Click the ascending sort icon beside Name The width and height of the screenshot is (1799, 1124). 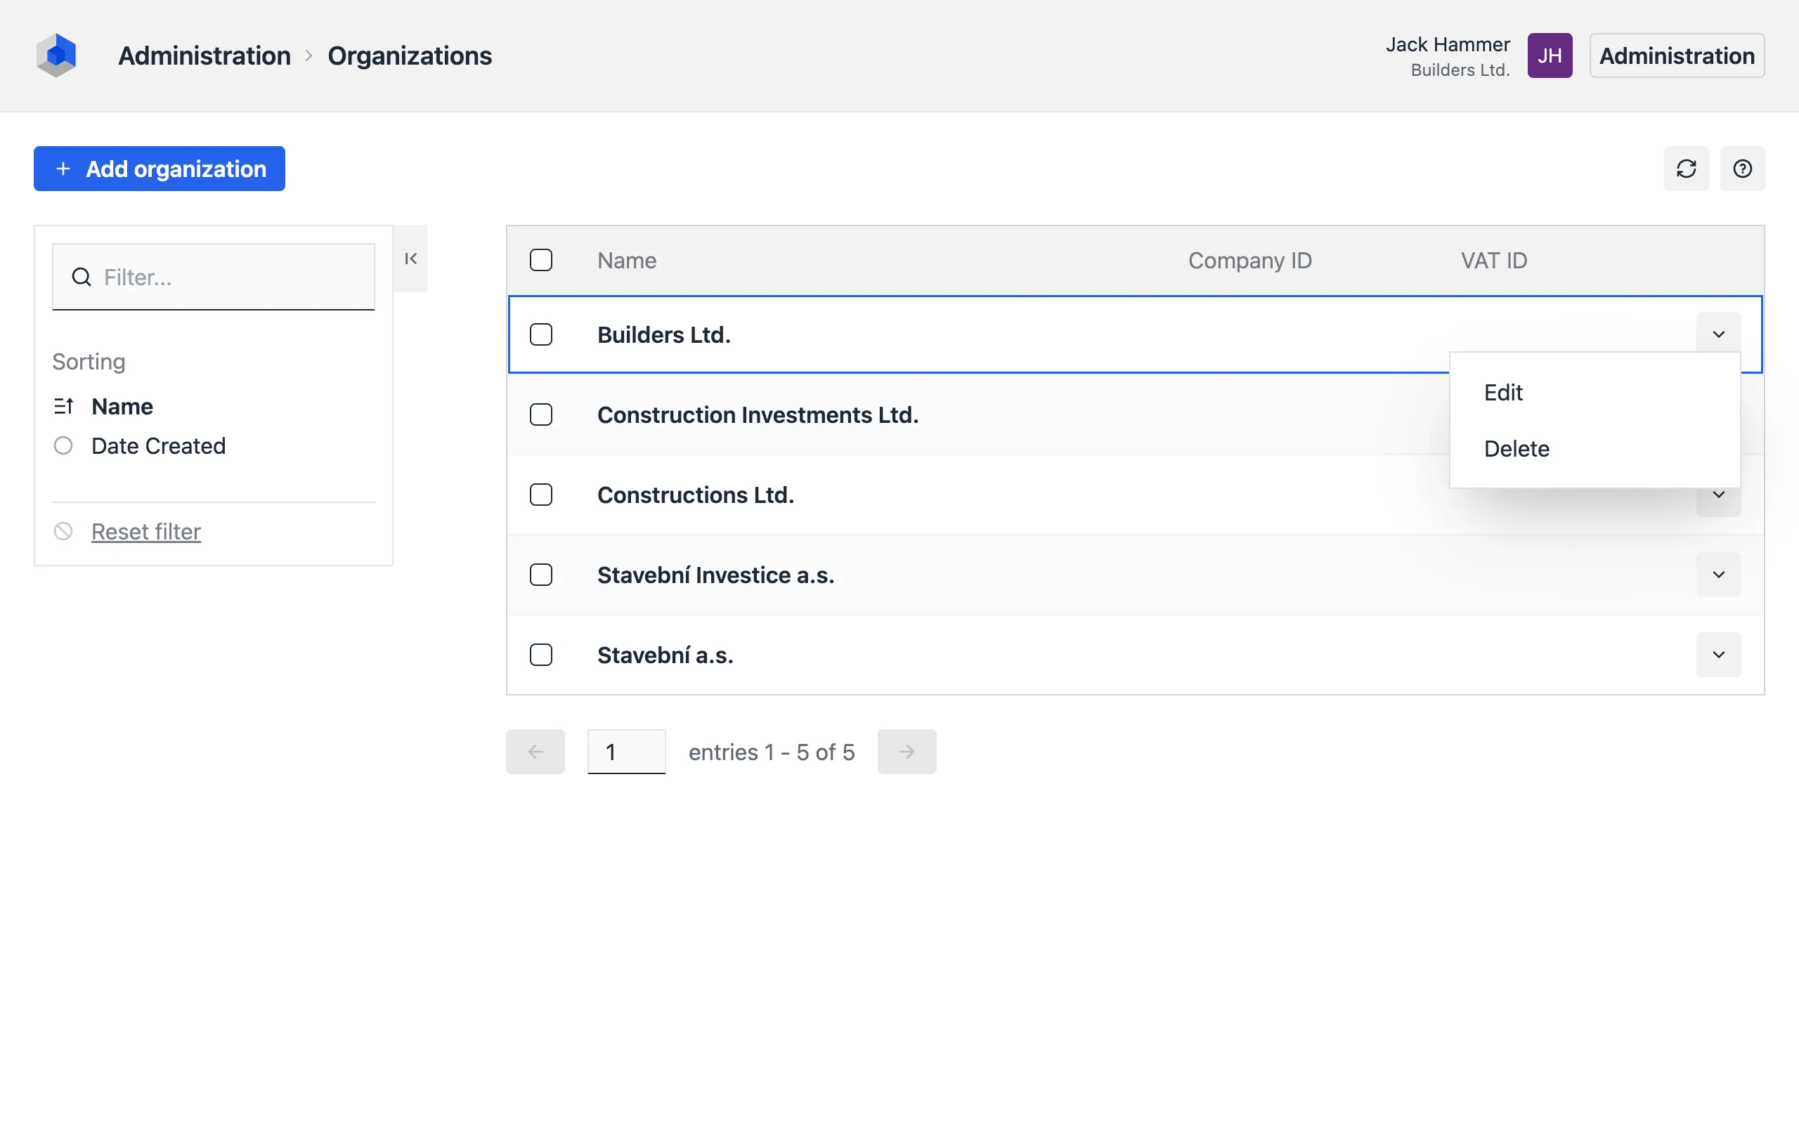click(x=63, y=407)
